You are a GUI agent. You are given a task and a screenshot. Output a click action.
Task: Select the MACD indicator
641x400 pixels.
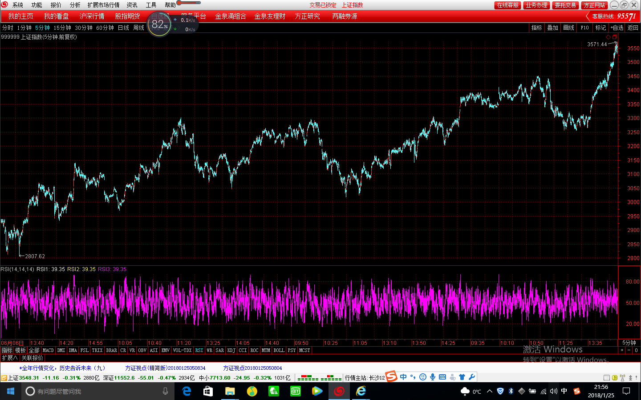pyautogui.click(x=48, y=350)
